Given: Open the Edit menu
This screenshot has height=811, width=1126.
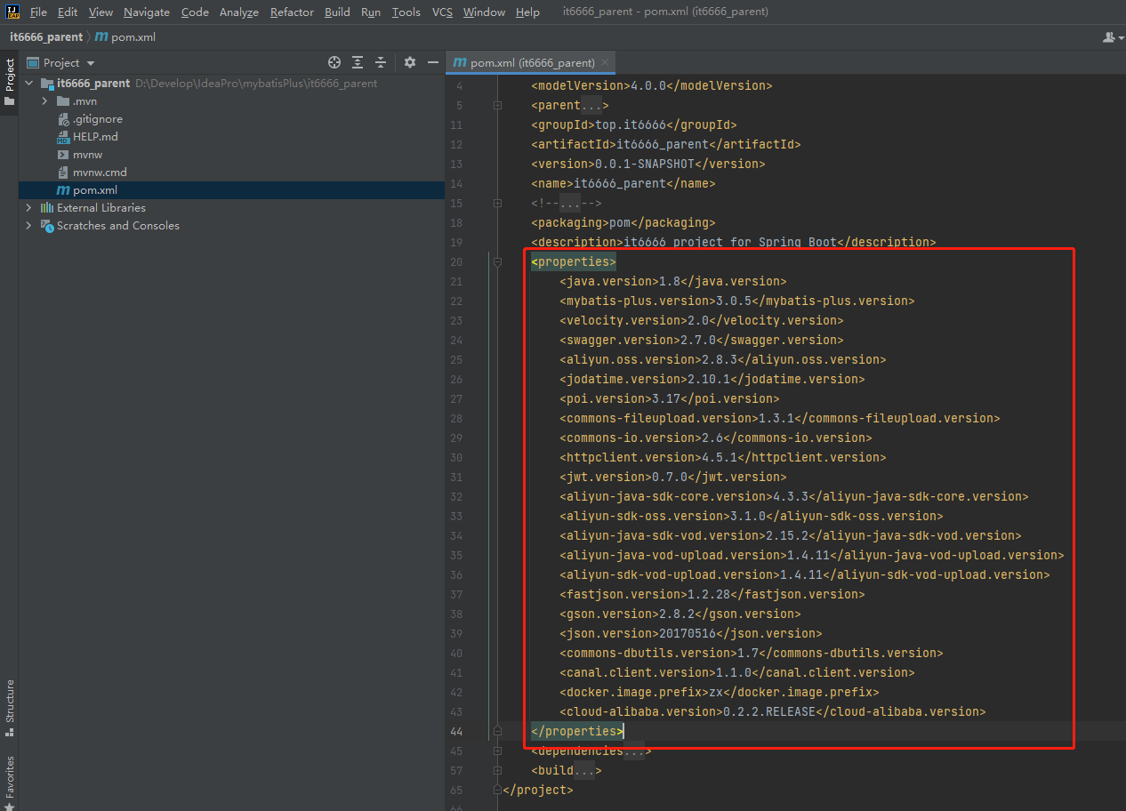Looking at the screenshot, I should [x=68, y=12].
